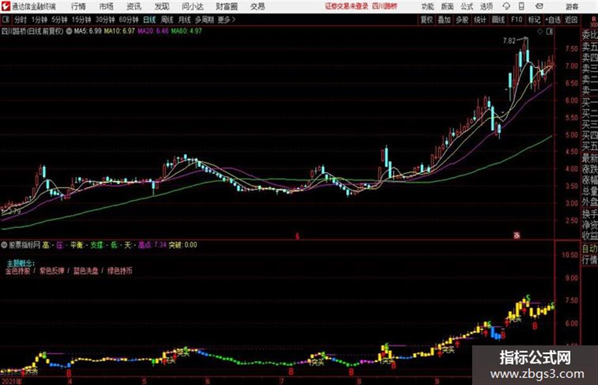Click the 游客 user account label
This screenshot has height=385, width=598.
572,6
